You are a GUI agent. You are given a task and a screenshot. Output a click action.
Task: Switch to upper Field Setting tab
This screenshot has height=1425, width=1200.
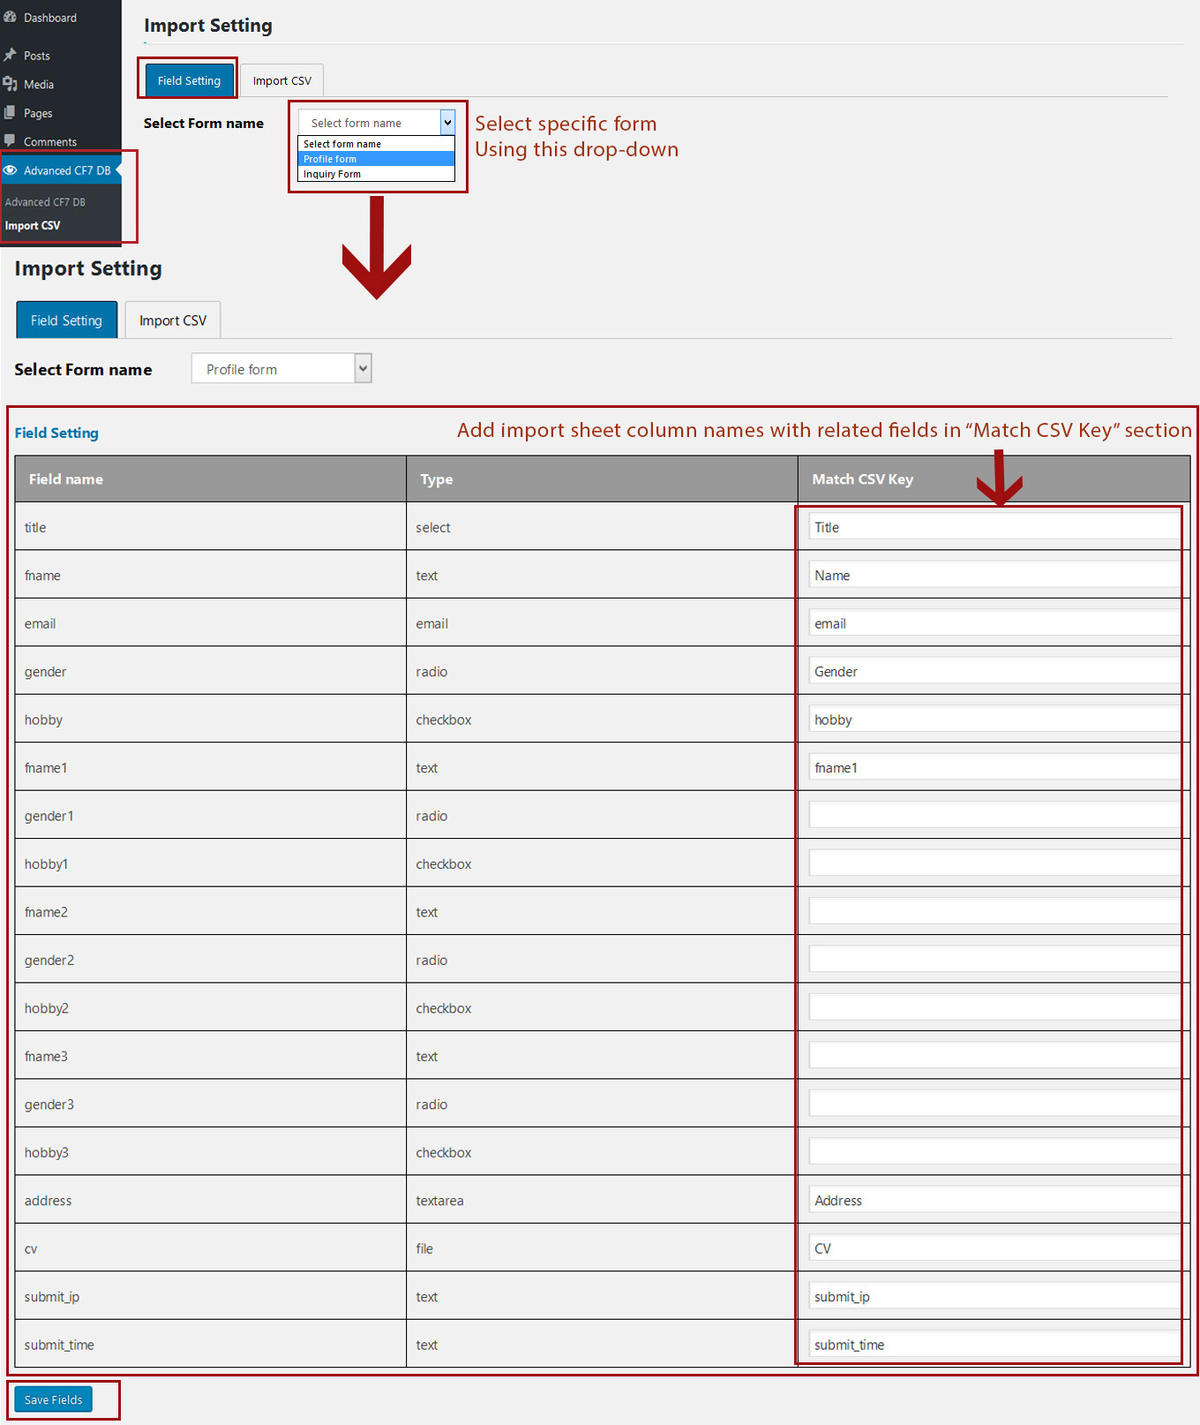[189, 80]
